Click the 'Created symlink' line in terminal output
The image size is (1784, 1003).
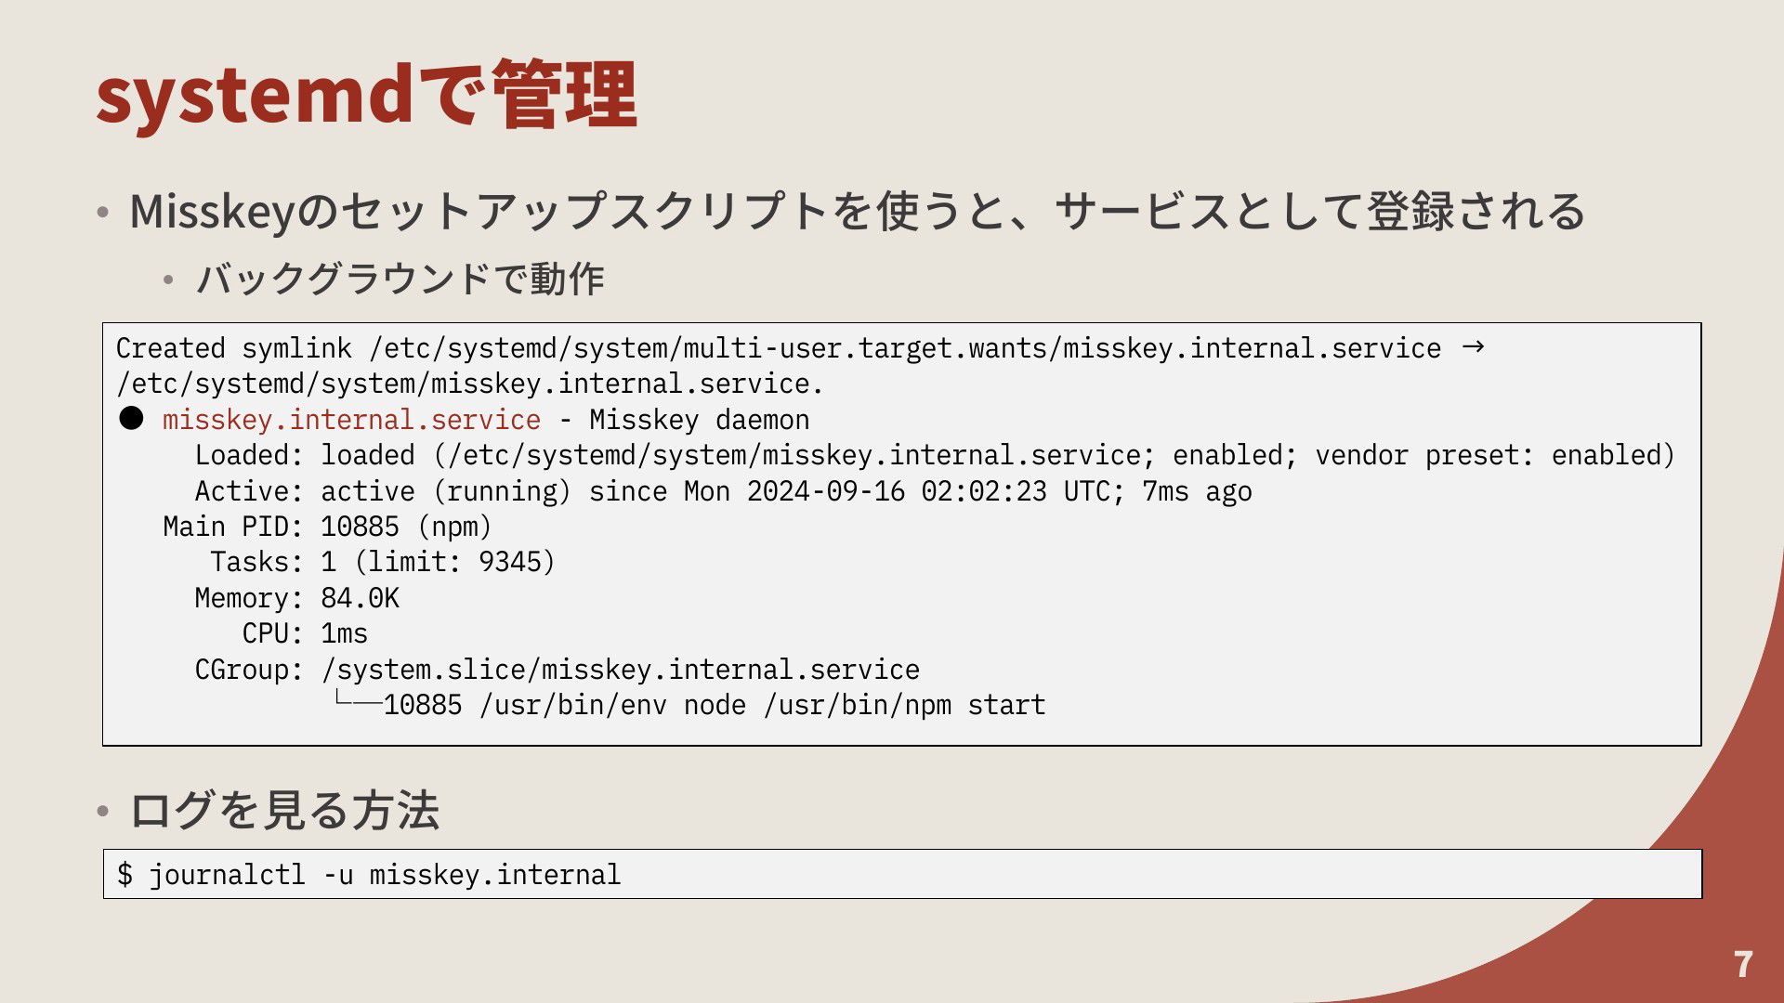(x=800, y=348)
